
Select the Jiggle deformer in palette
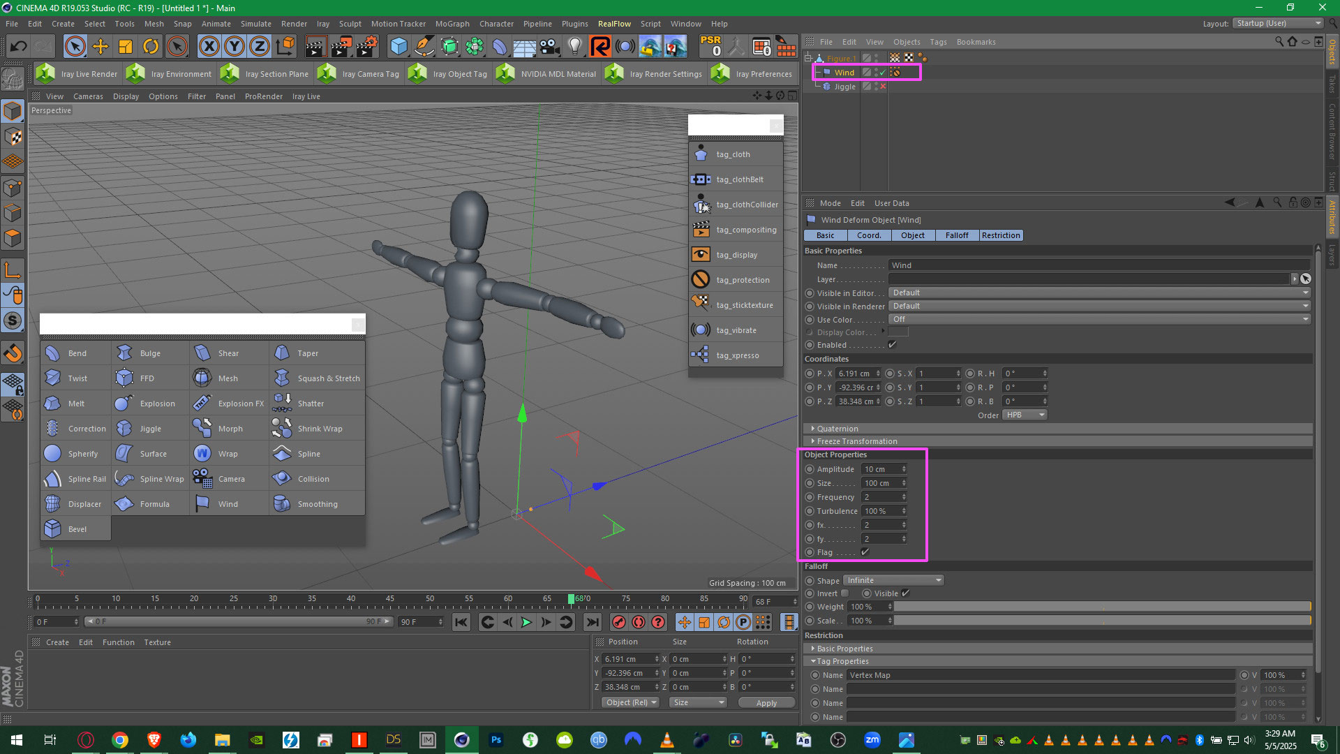149,429
